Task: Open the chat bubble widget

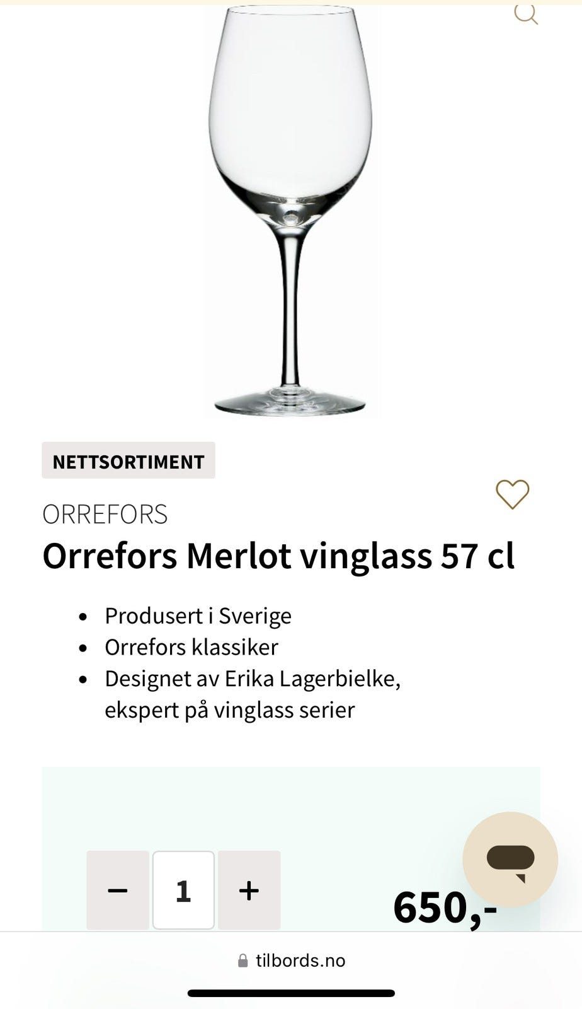Action: pos(510,859)
